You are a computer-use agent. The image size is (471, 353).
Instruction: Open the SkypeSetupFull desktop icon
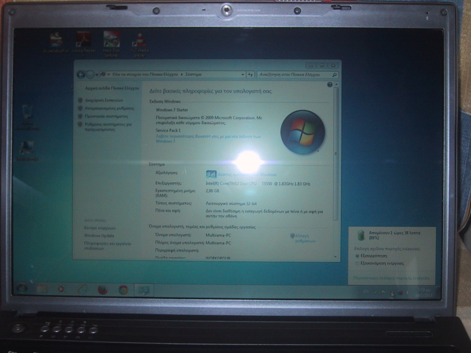pos(56,42)
